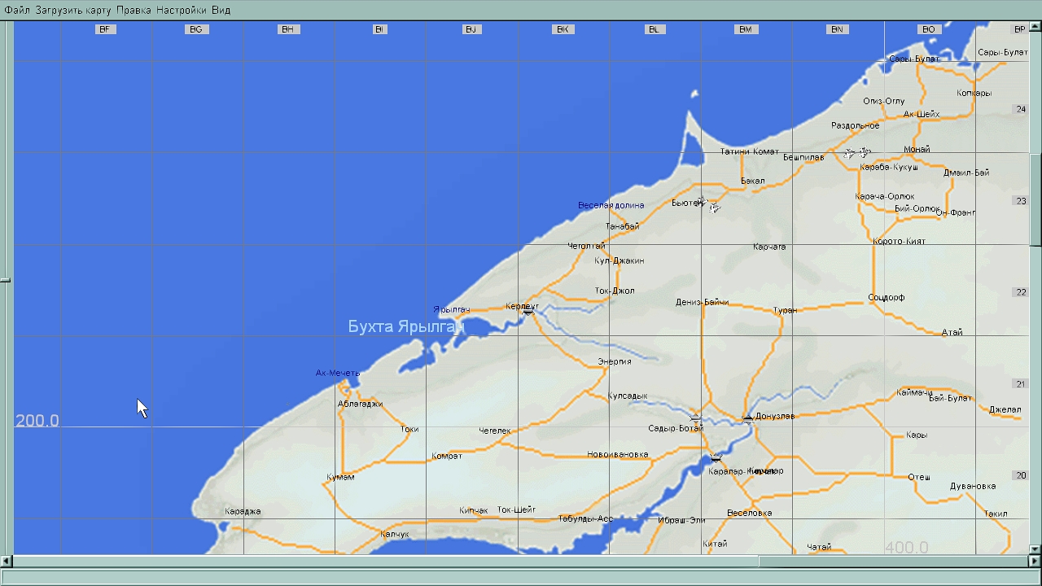Click the BL column header
1042x586 pixels.
(x=654, y=29)
